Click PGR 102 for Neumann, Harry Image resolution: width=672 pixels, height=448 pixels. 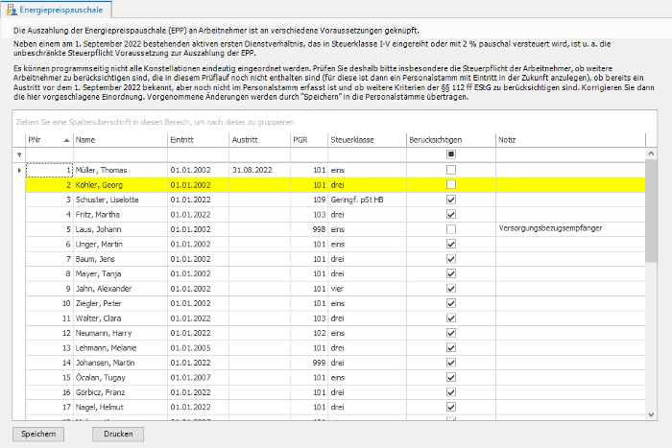point(319,333)
